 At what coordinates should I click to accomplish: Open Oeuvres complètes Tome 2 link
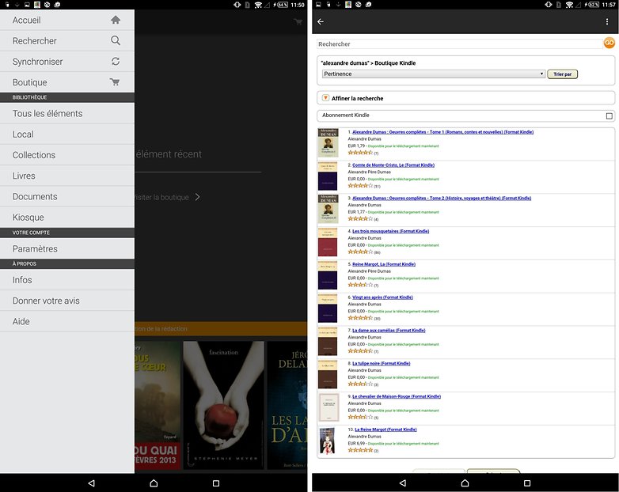442,198
